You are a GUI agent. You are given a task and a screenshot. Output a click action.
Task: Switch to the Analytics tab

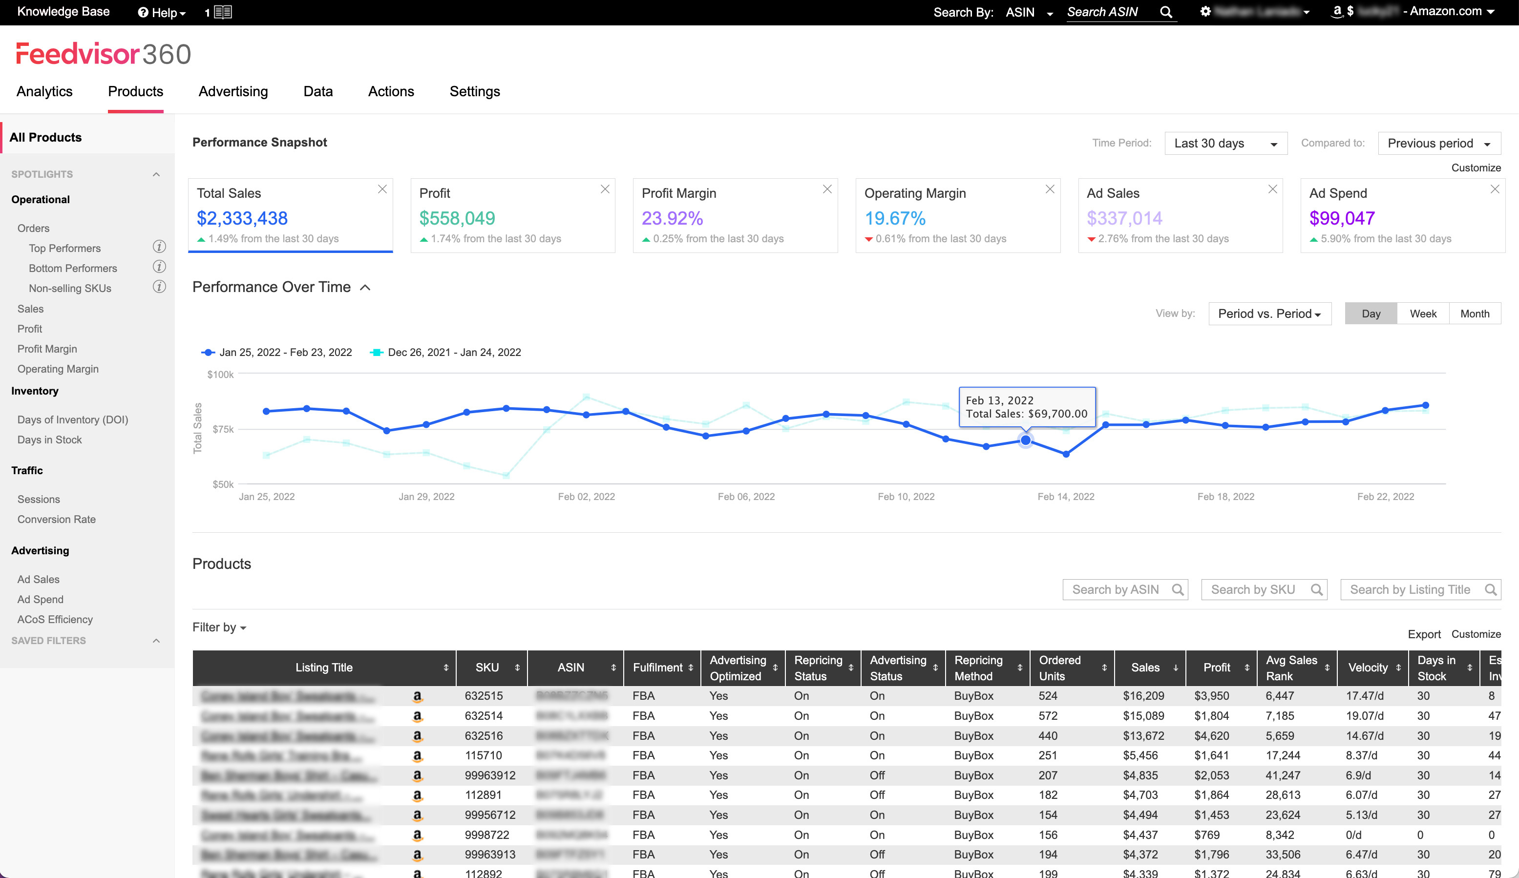pyautogui.click(x=44, y=91)
